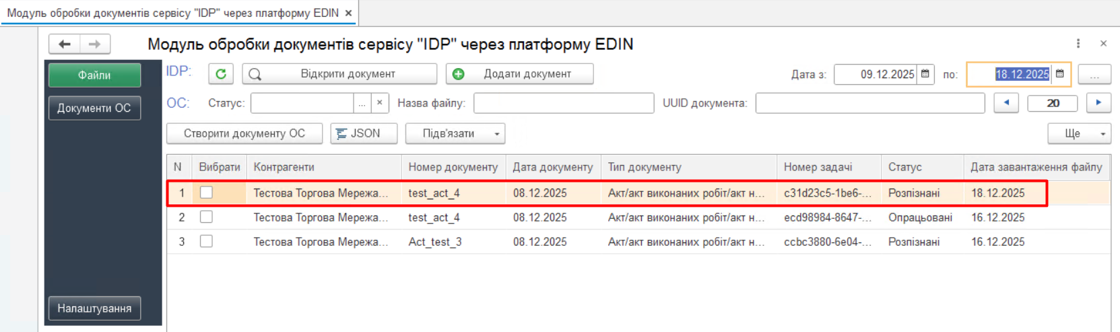Go to next page with right triangle
The image size is (1120, 332).
(x=1098, y=103)
